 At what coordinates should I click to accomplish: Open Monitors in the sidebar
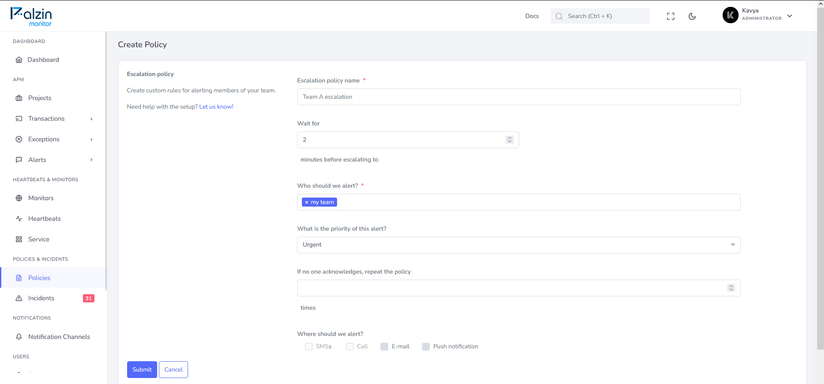(54, 198)
